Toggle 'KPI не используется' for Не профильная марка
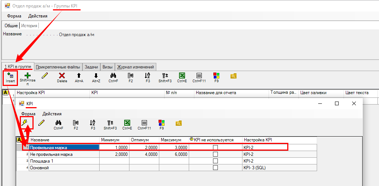Viewport: 379px width, 186px height. click(215, 154)
